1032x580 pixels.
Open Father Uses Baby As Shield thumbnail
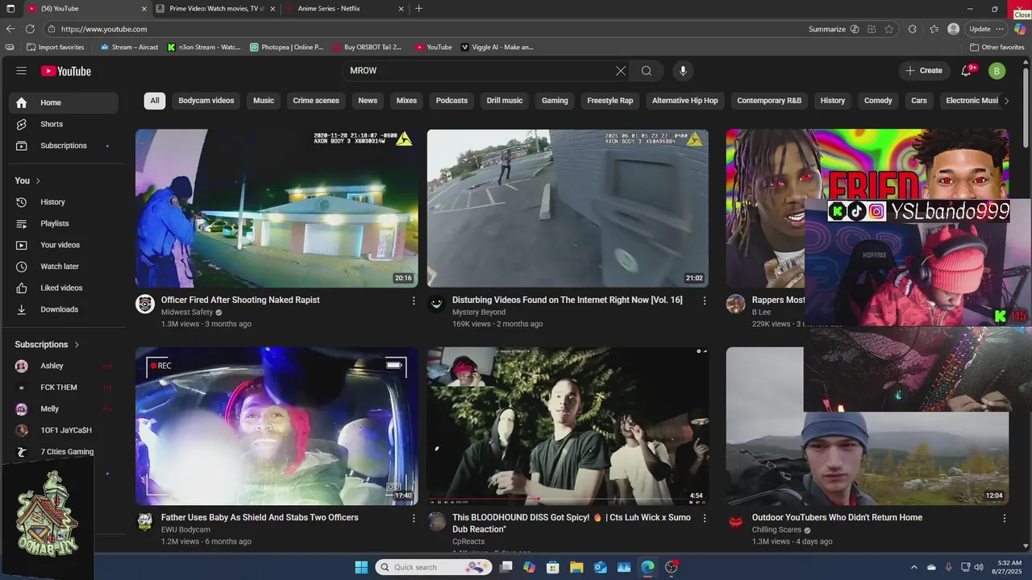point(277,426)
